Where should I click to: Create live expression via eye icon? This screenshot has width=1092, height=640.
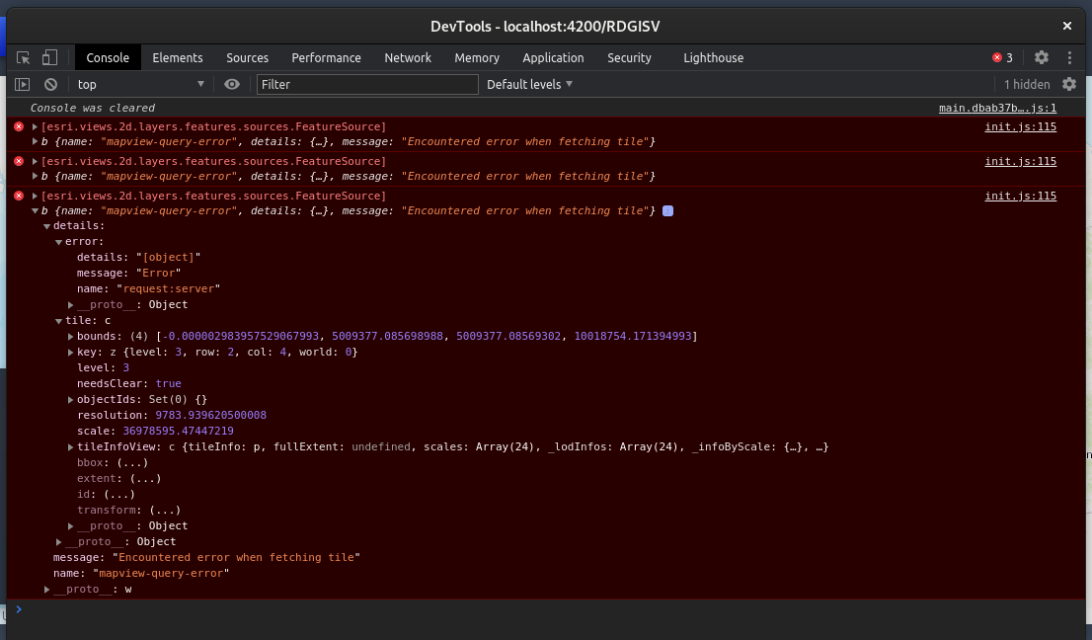(232, 84)
